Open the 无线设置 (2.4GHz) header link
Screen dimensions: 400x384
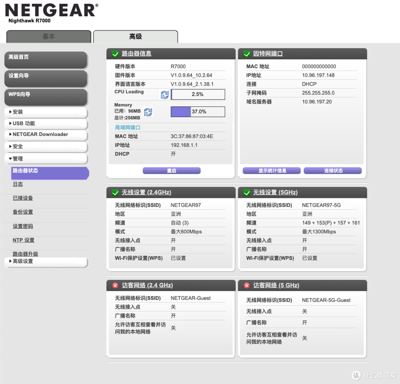146,192
